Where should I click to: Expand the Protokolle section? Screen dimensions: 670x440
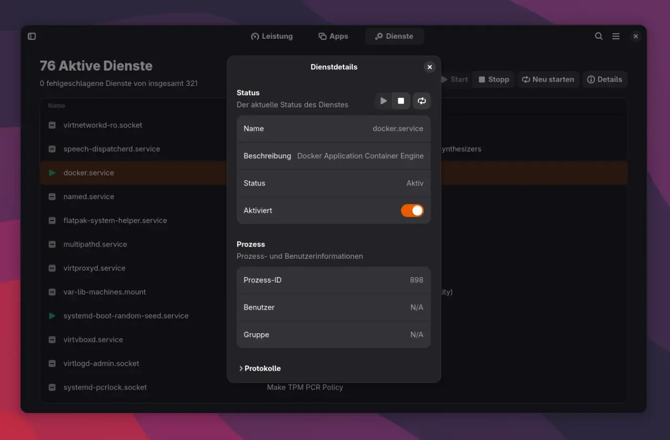260,368
